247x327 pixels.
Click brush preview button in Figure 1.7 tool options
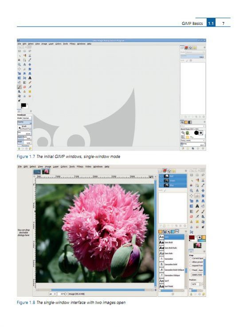tap(20, 128)
